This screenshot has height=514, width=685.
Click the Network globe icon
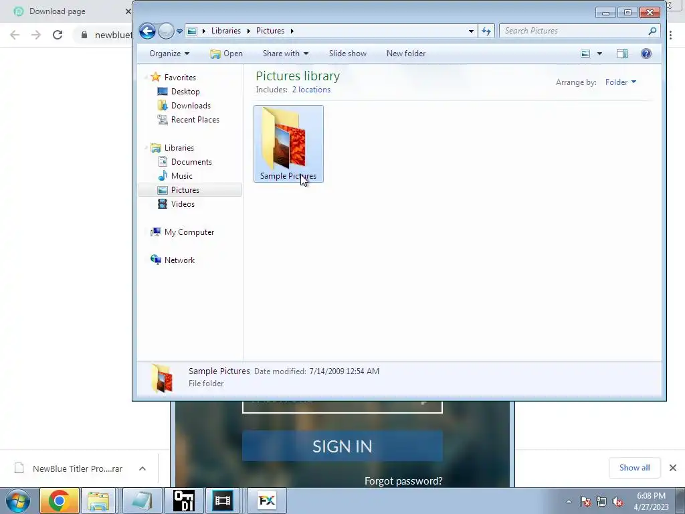[x=155, y=260]
